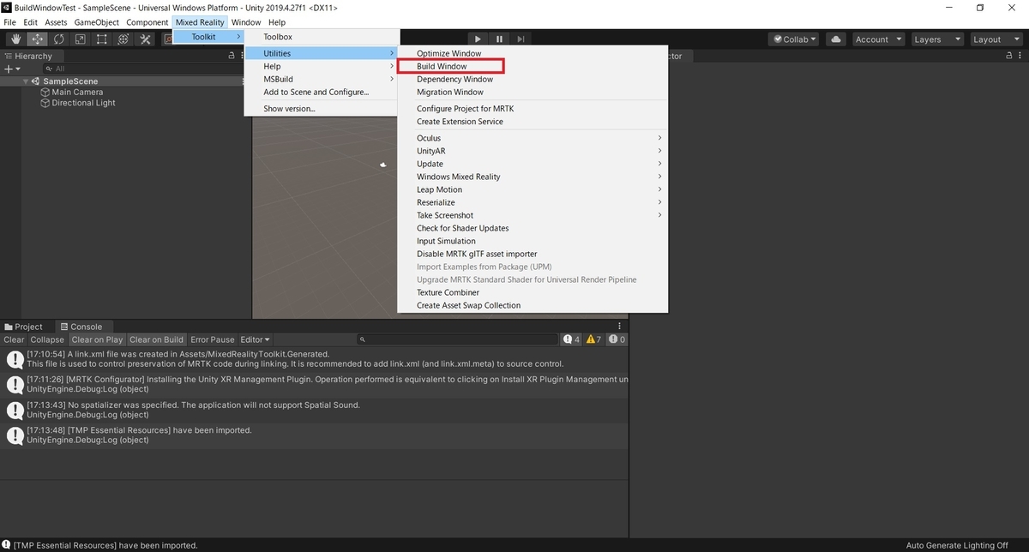Select Dependency Window
The width and height of the screenshot is (1029, 552).
[533, 79]
